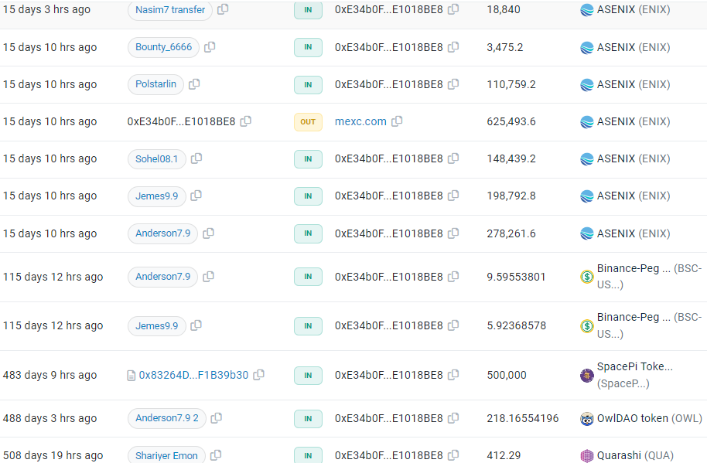Click the contract file icon beside 0x83264D...F1B39b30

[x=131, y=376]
